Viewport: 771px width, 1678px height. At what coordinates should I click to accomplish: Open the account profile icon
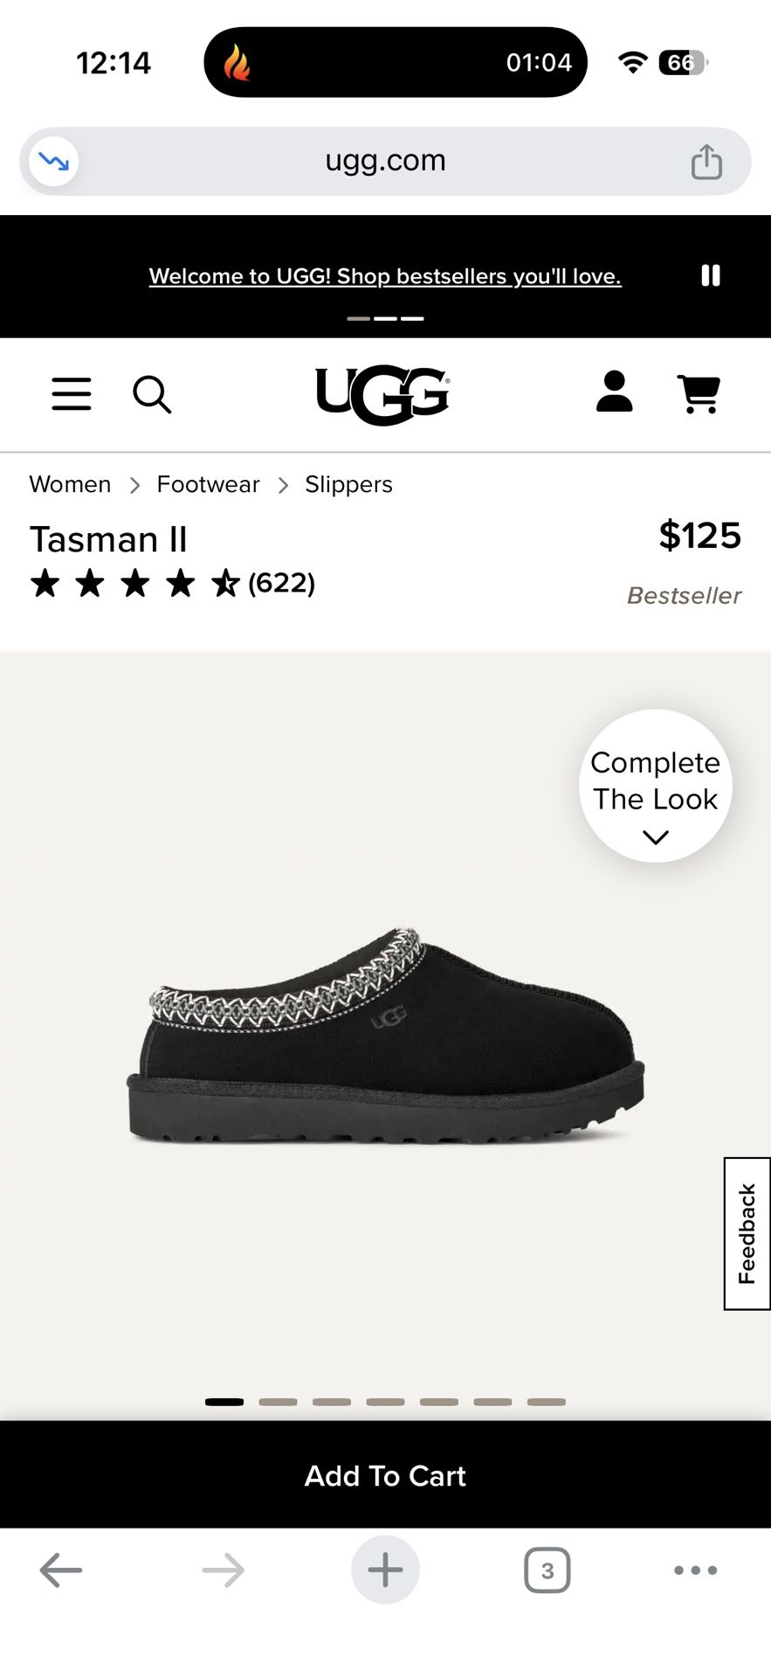point(614,392)
